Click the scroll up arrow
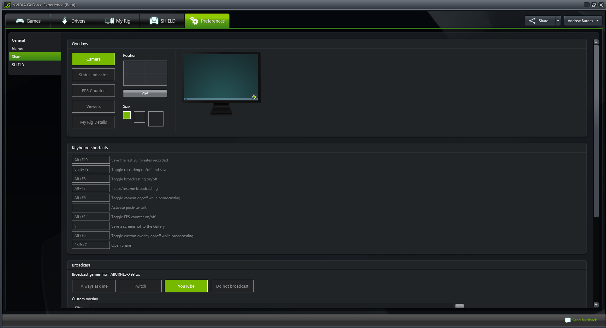Image resolution: width=606 pixels, height=328 pixels. click(x=596, y=42)
